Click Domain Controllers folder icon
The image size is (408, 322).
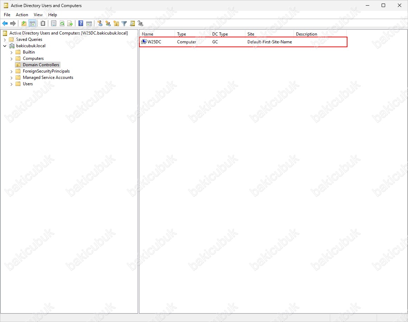[x=18, y=65]
